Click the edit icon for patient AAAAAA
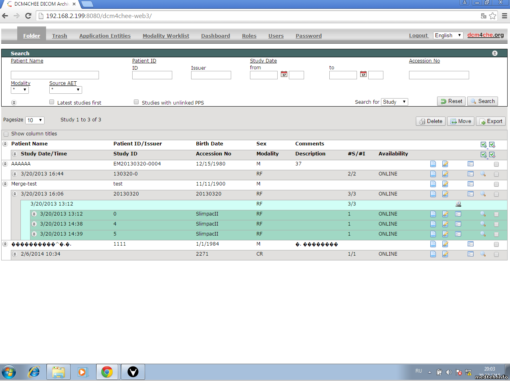This screenshot has height=381, width=510. point(445,164)
